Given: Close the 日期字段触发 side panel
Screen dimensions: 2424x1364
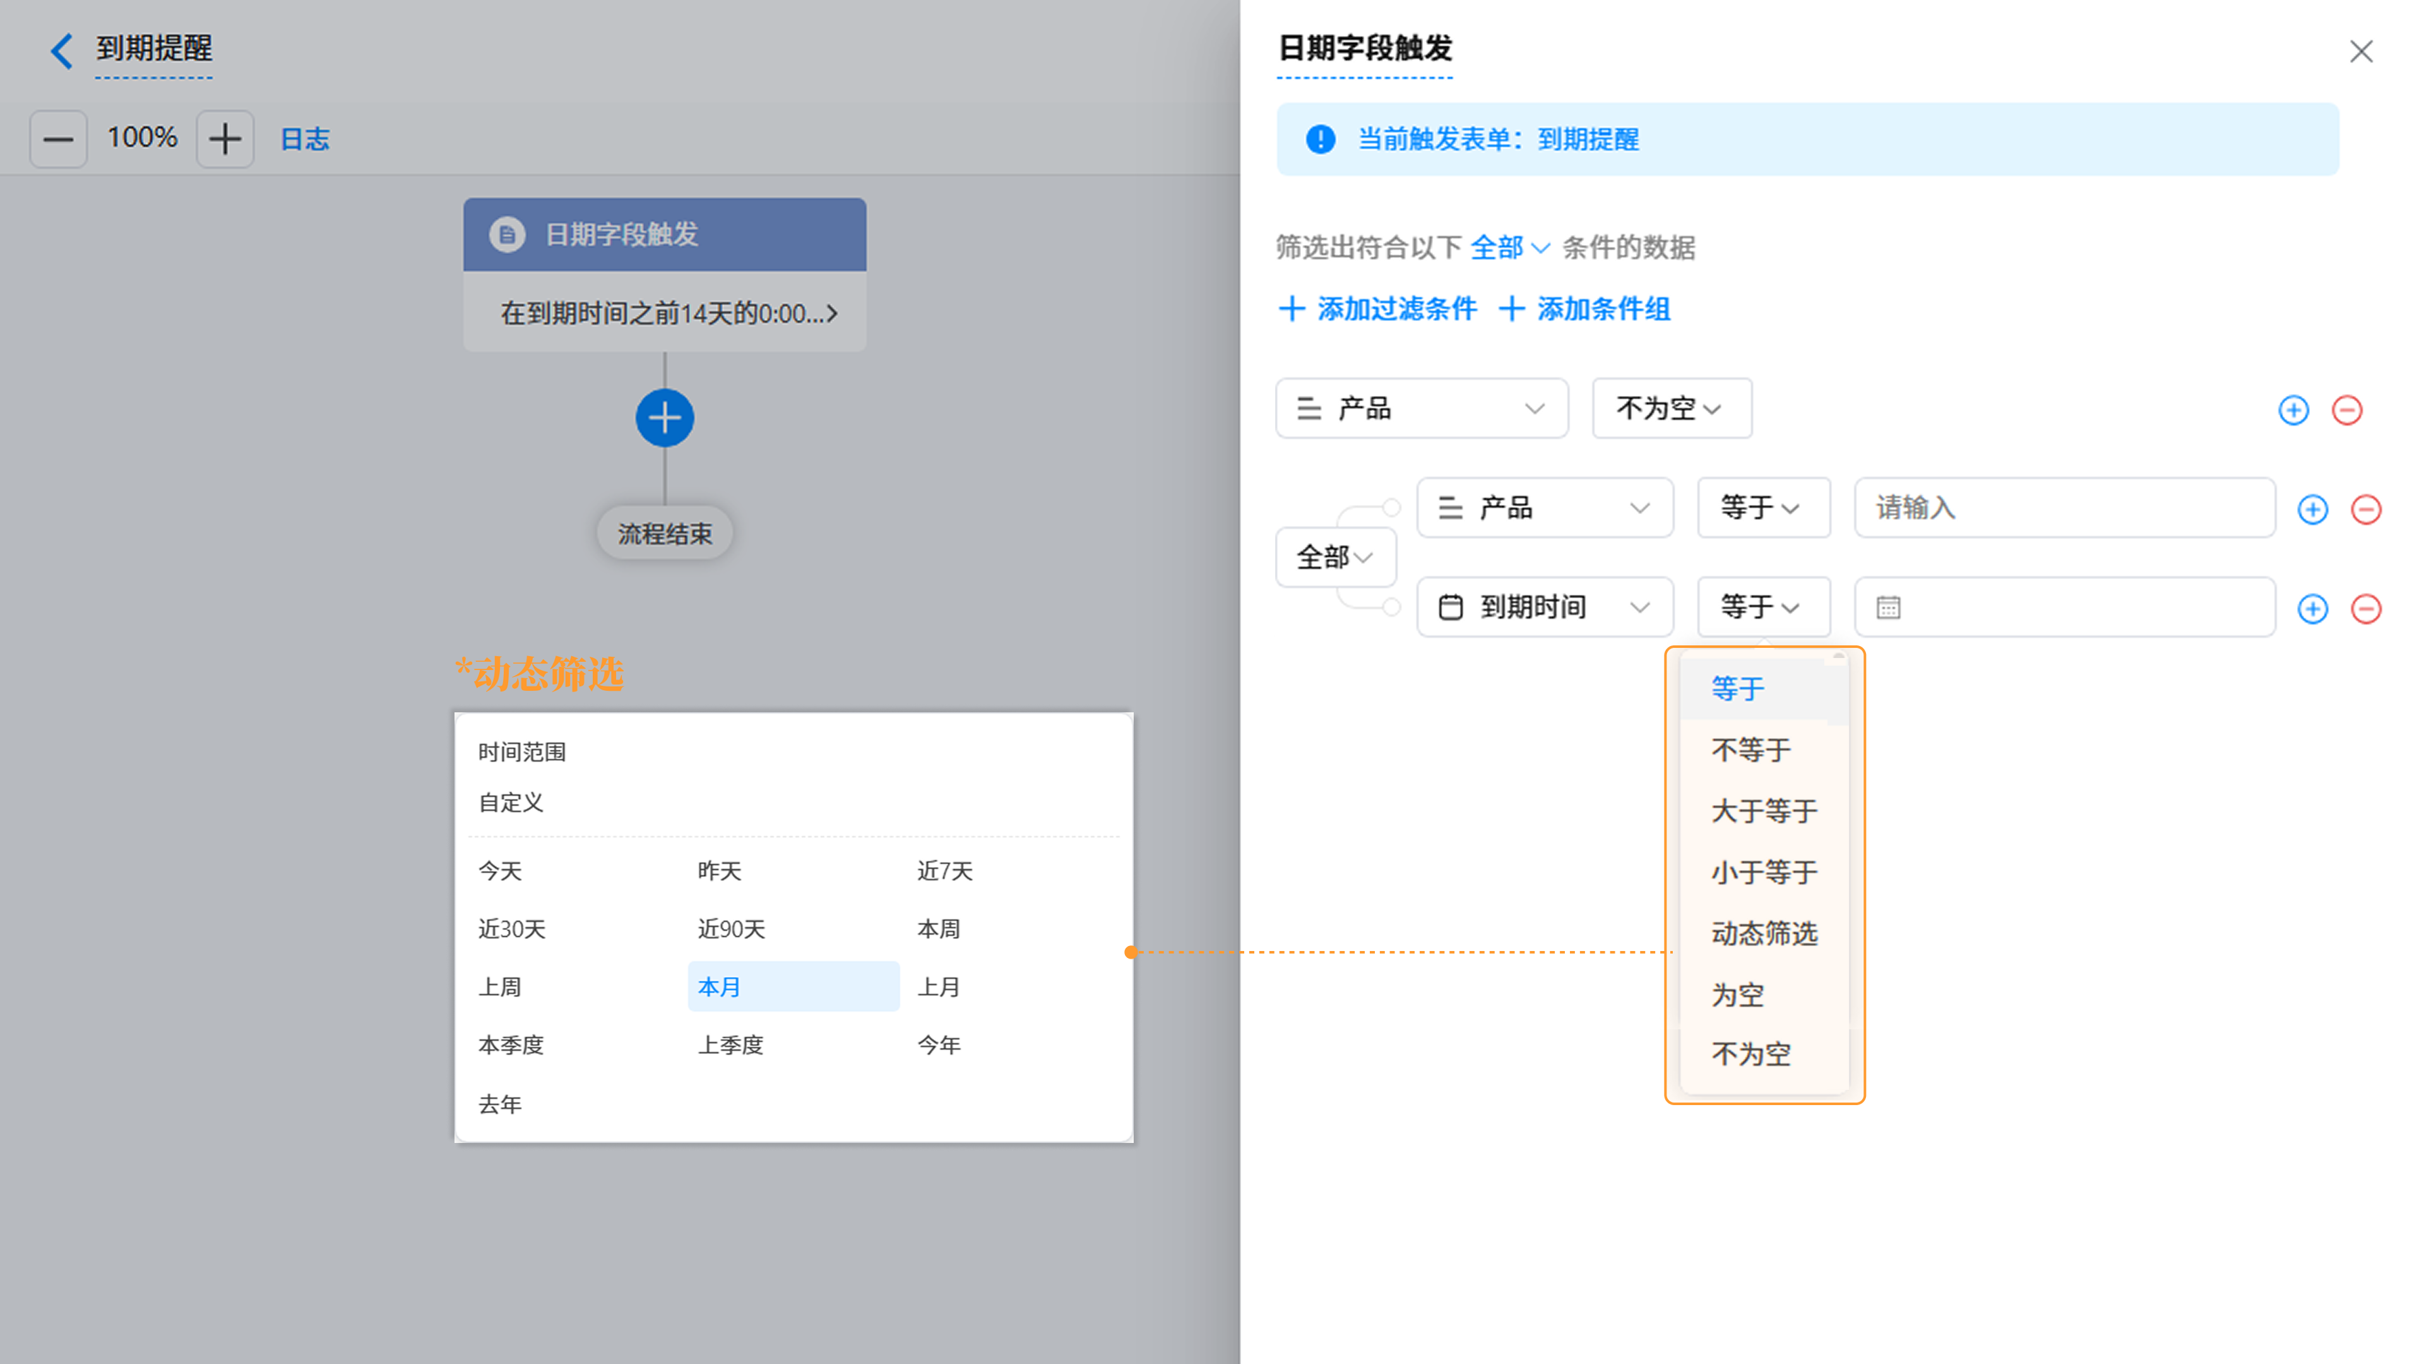Looking at the screenshot, I should (2361, 51).
